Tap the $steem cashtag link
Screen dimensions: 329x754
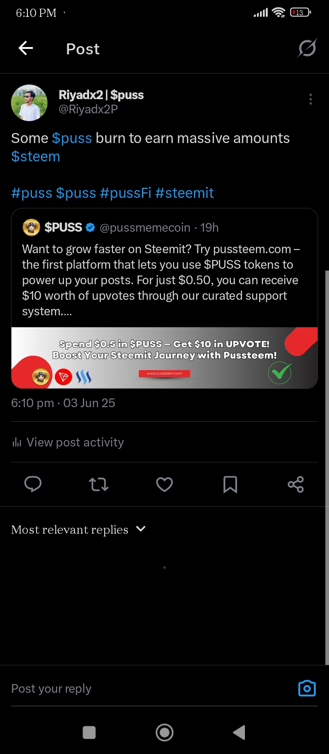coord(36,156)
